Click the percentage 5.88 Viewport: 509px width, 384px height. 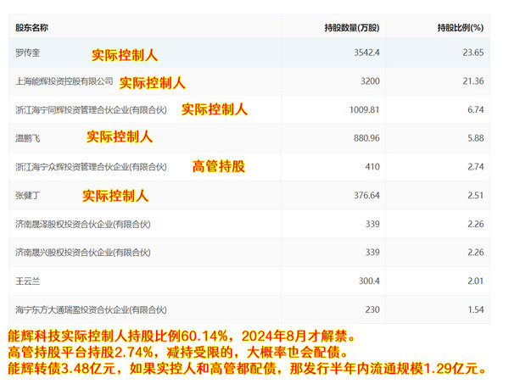(476, 138)
